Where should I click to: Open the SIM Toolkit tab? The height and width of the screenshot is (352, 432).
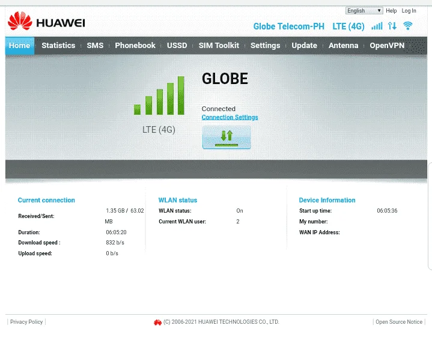coord(219,46)
